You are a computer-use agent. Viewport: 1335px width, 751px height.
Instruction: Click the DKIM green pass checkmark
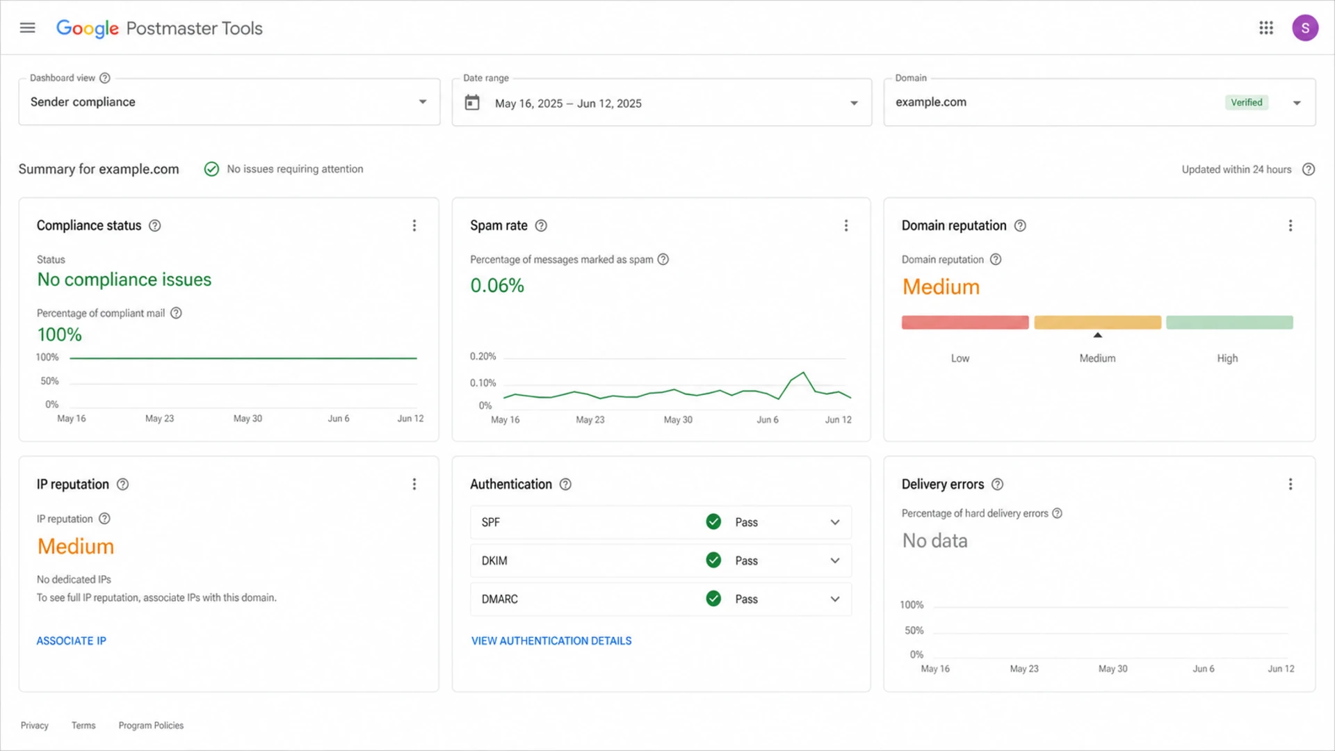pos(713,560)
